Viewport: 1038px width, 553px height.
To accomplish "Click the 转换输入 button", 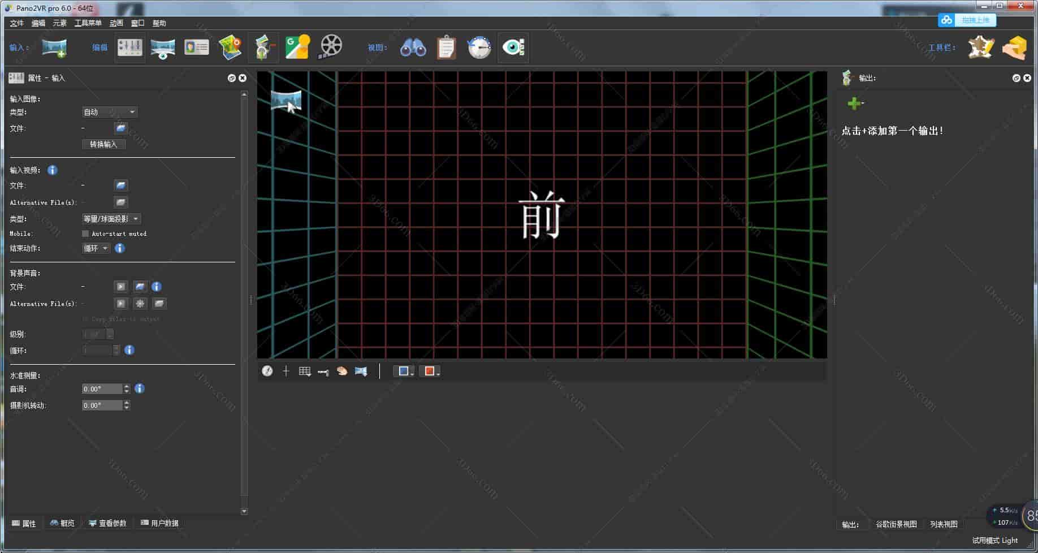I will [103, 144].
